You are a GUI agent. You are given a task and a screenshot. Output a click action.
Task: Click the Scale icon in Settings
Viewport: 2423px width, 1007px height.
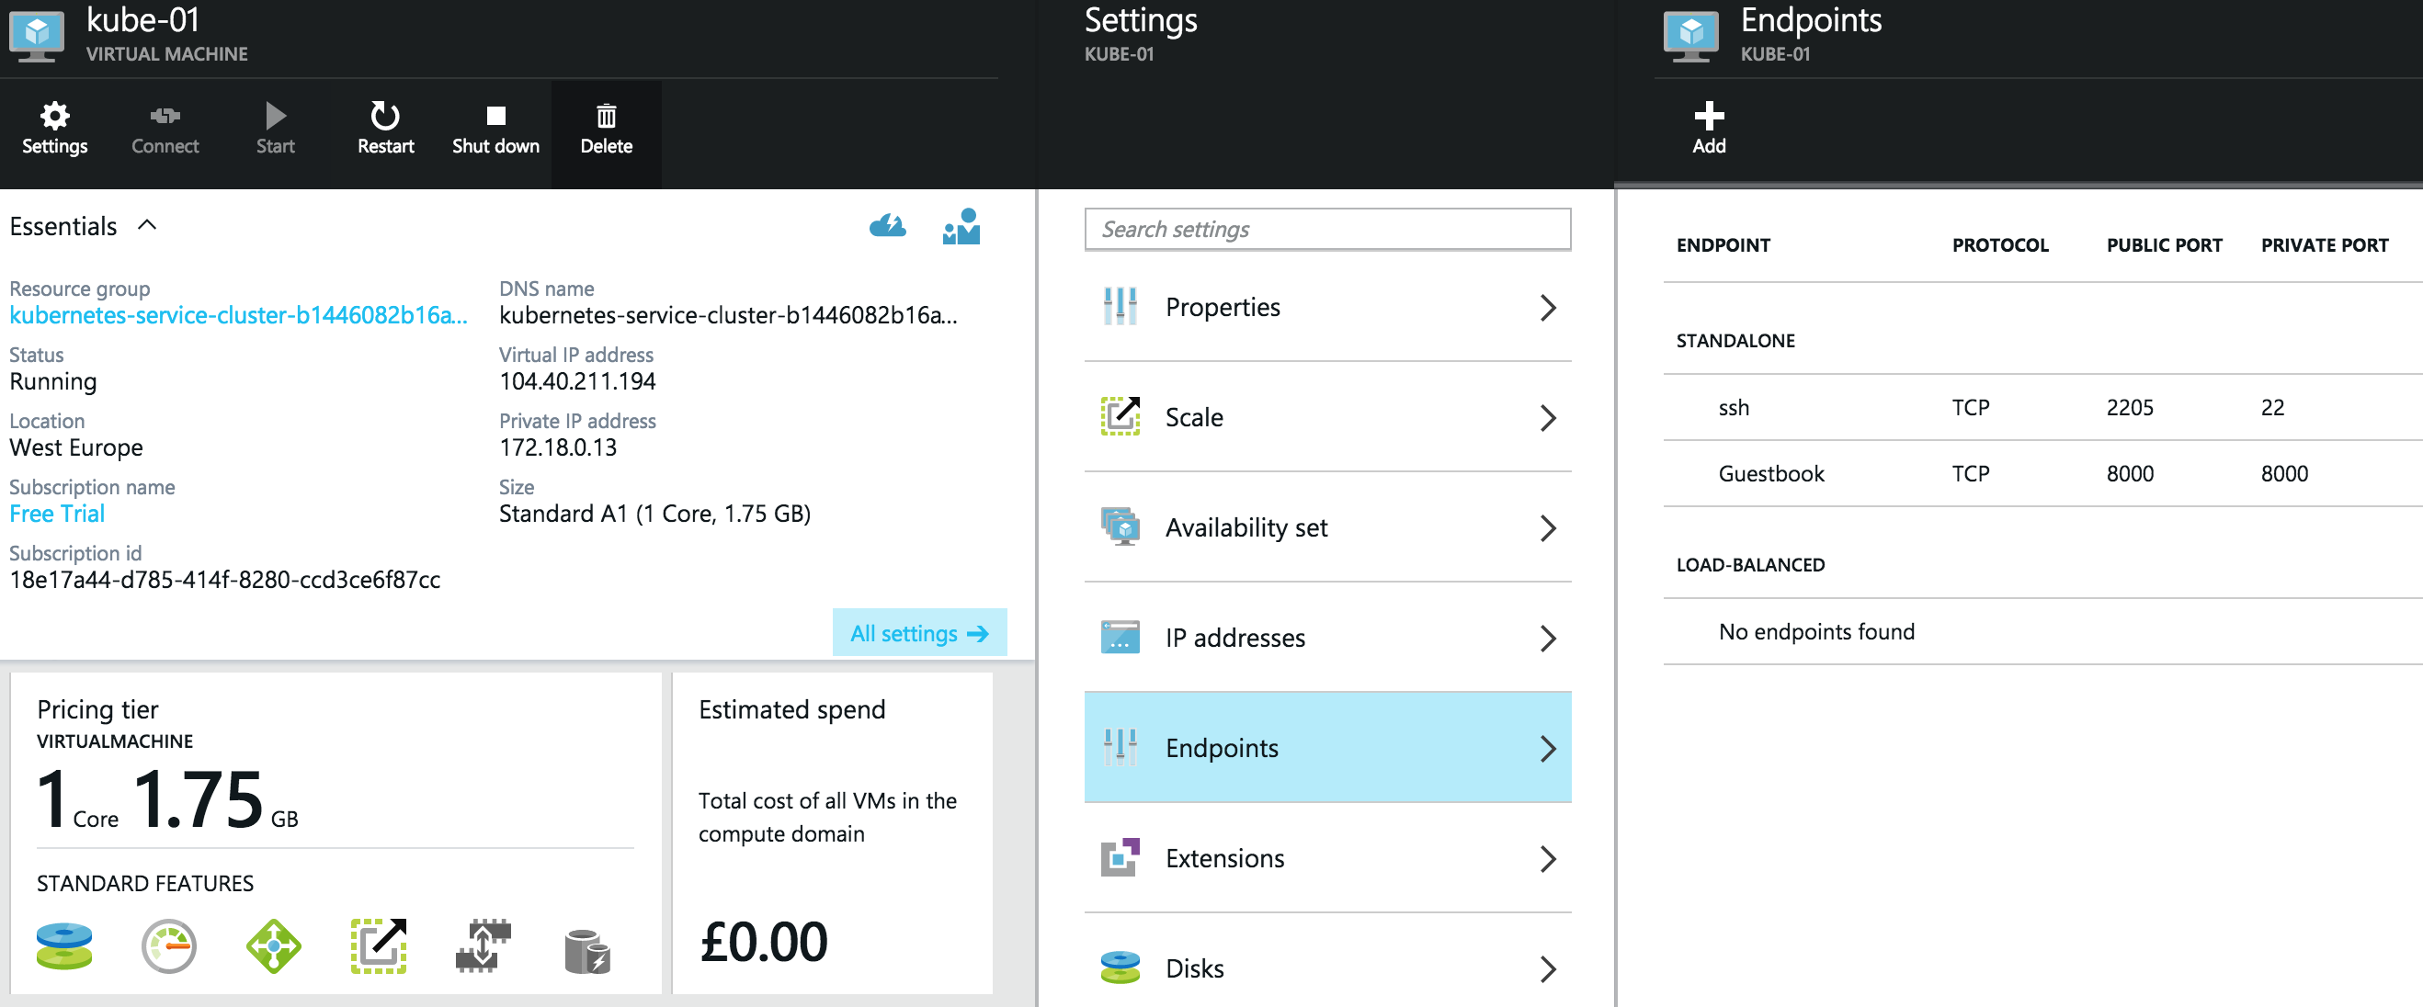click(x=1120, y=417)
